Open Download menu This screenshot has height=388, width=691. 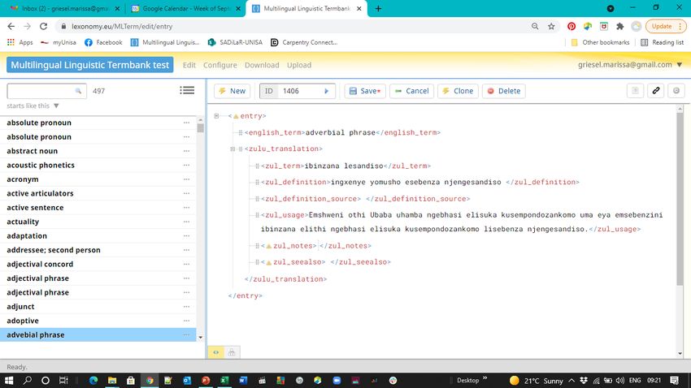262,65
